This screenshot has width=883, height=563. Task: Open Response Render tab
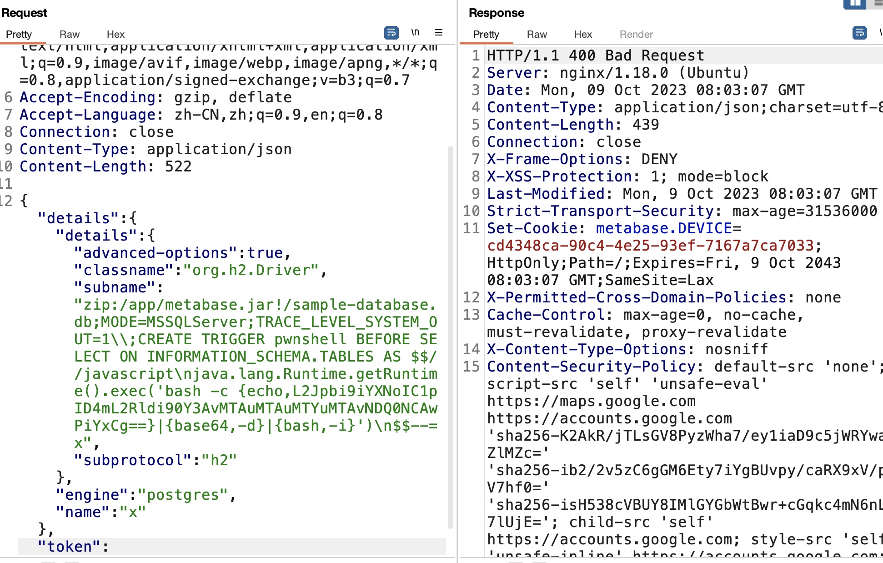click(x=636, y=35)
